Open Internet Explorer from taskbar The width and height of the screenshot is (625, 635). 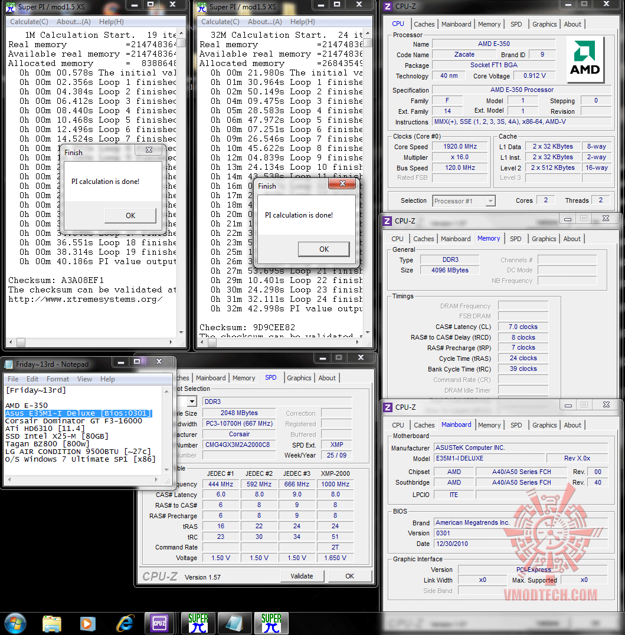(x=125, y=624)
